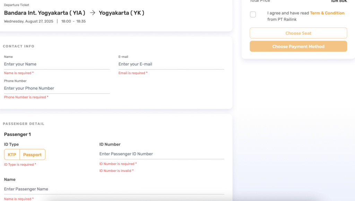This screenshot has width=355, height=201.
Task: Click the Wednesday, August 27, 2025 date
Action: 29,21
